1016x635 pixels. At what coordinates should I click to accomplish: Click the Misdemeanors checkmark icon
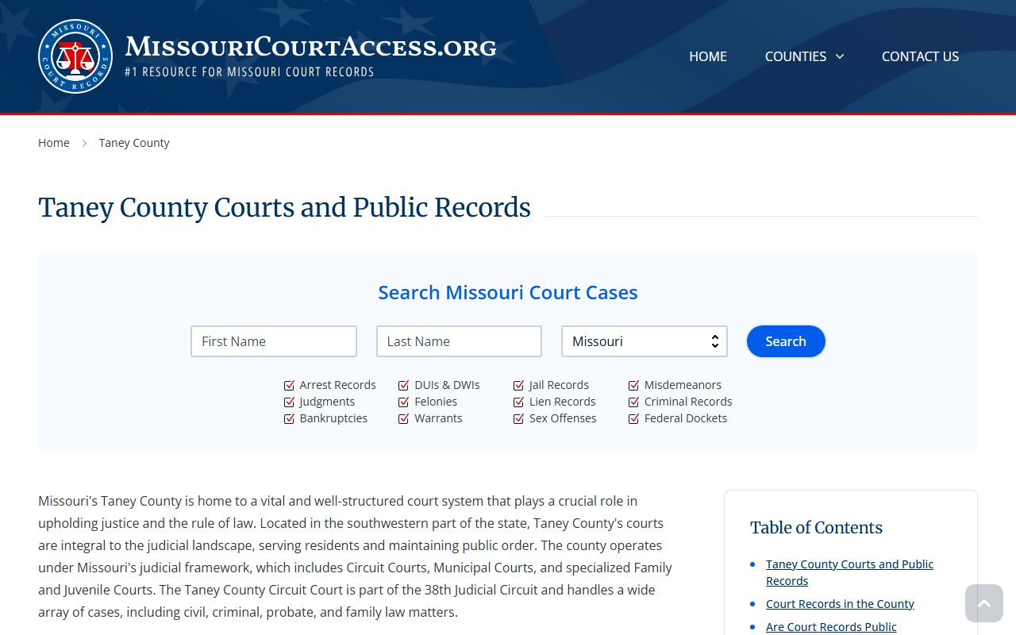point(634,385)
